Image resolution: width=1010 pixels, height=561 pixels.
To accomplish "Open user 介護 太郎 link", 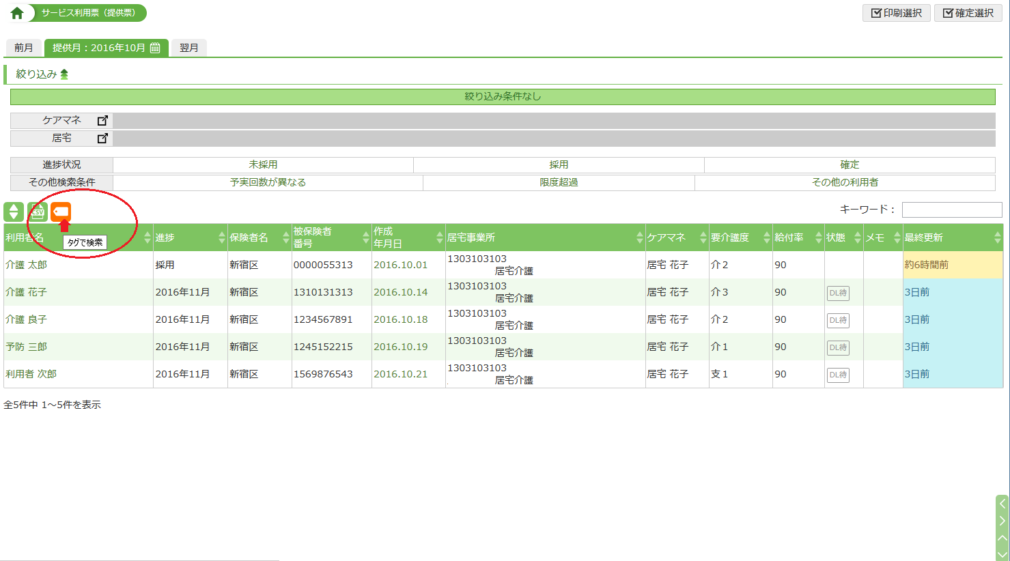I will [x=27, y=265].
